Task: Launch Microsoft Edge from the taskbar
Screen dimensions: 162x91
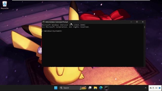Action: point(101,88)
